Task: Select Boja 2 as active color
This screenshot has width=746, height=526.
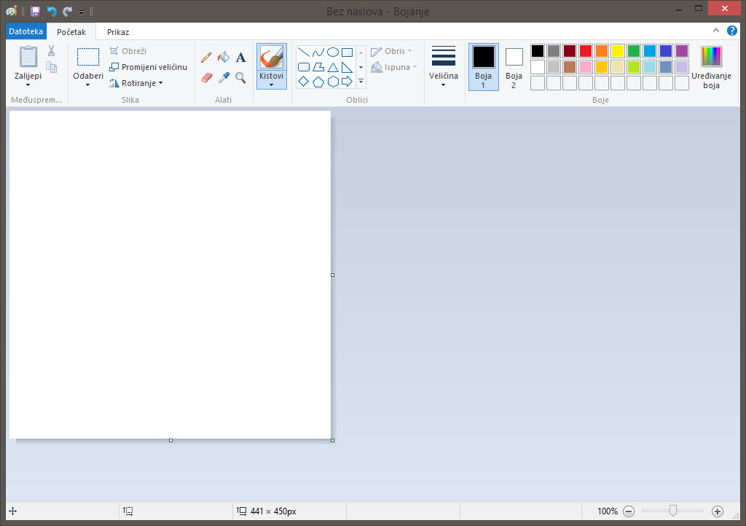Action: pos(514,66)
